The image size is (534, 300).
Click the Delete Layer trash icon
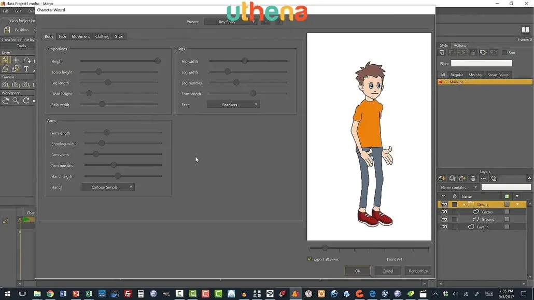(473, 178)
